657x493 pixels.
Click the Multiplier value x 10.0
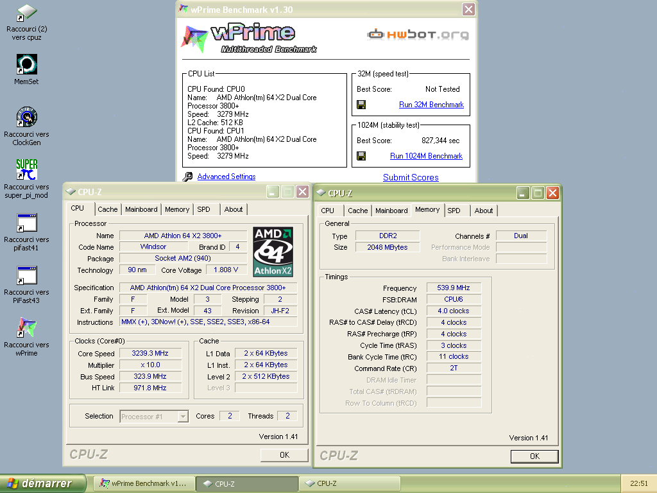point(150,365)
